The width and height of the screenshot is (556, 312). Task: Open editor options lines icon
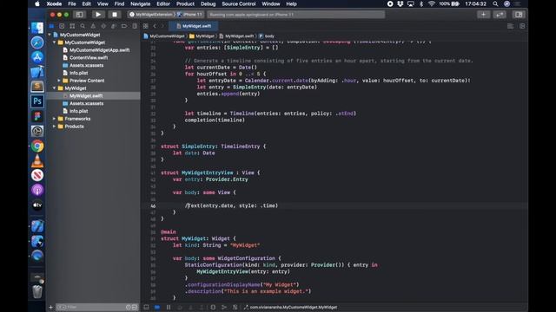click(510, 26)
